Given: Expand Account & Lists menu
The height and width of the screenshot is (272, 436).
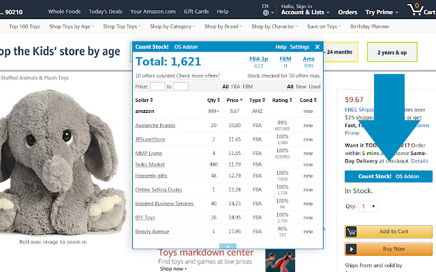Looking at the screenshot, I should pos(302,12).
